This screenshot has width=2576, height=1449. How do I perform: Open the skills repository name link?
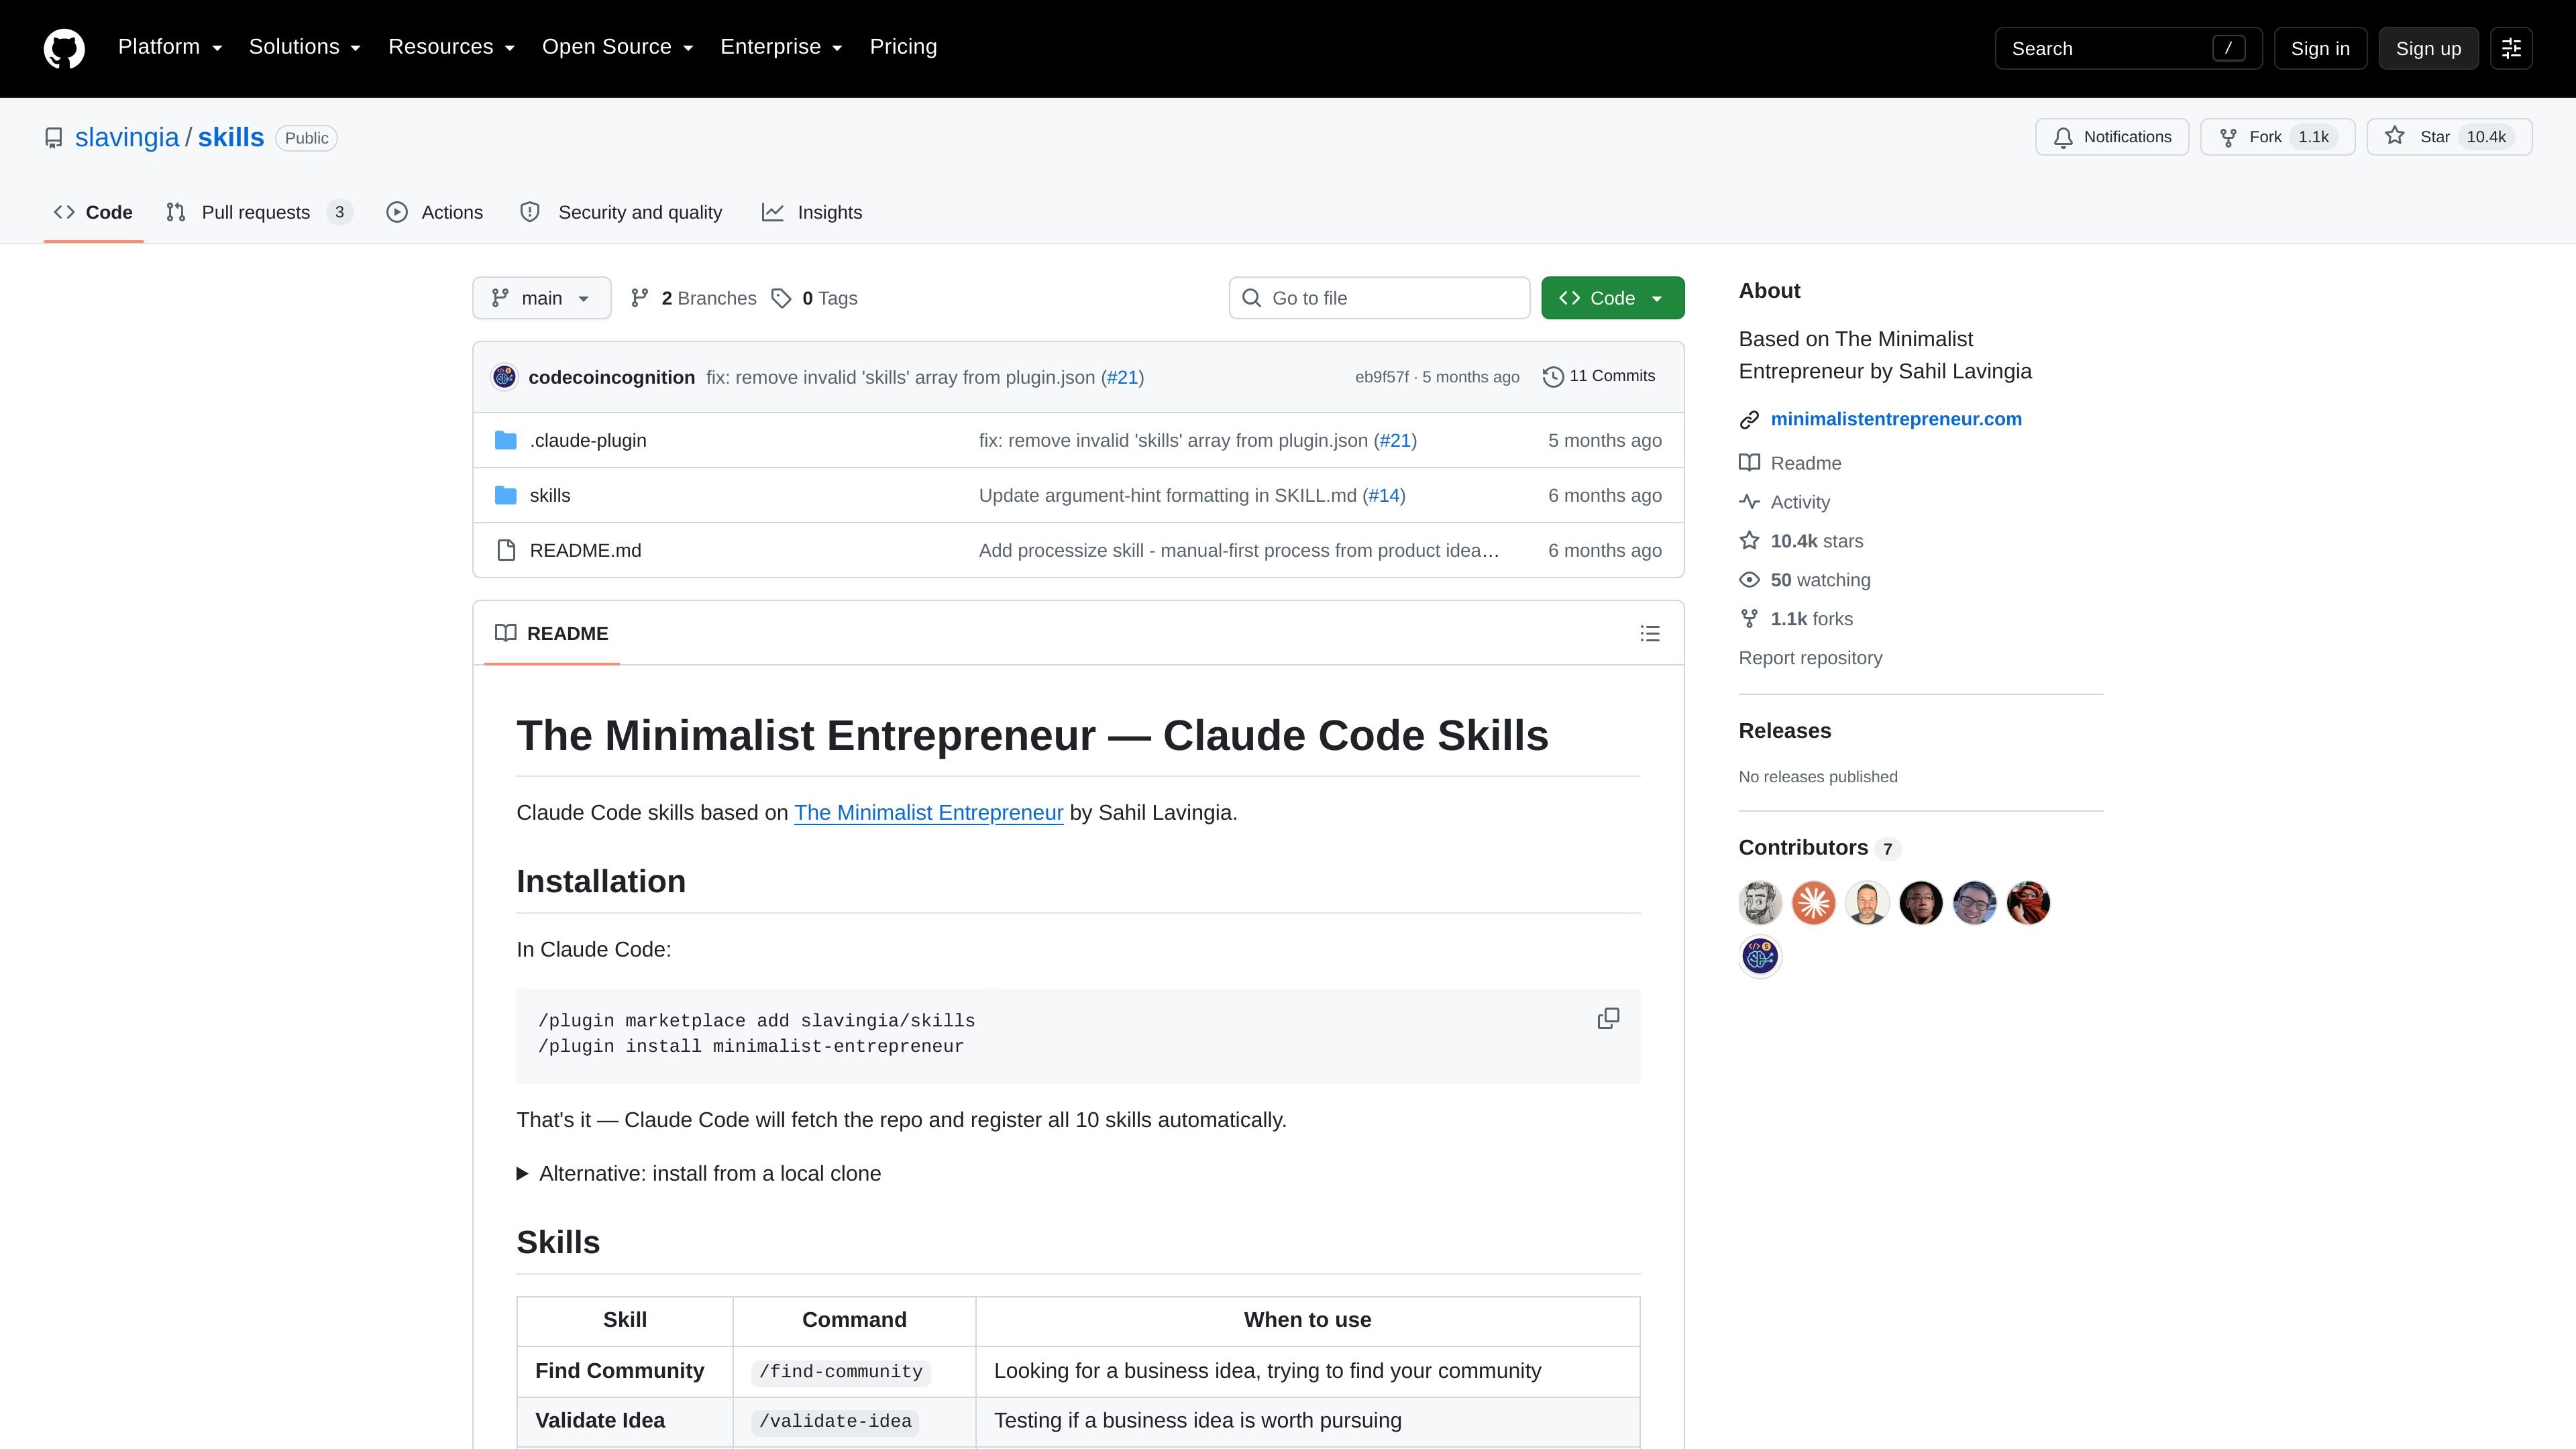231,137
